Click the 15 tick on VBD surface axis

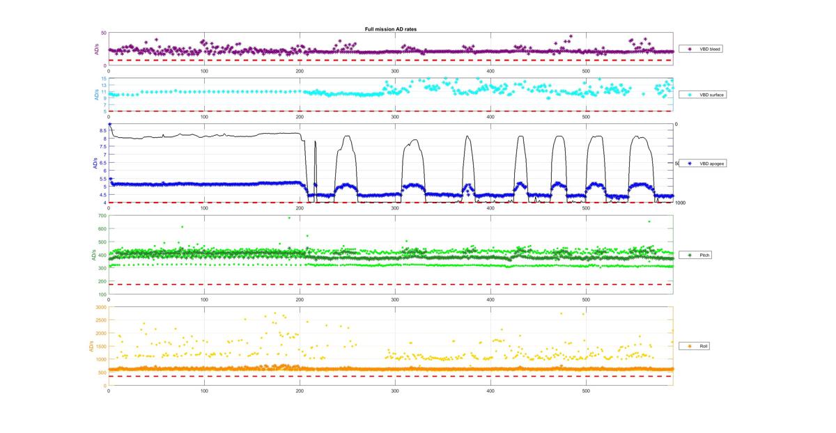click(103, 79)
